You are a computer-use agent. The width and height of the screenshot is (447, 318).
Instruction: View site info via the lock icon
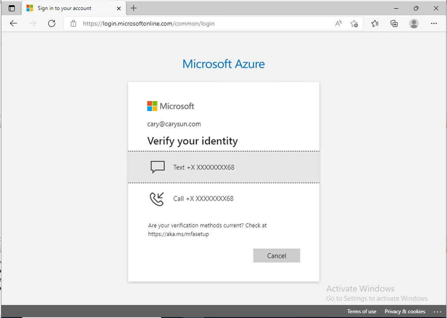point(73,23)
